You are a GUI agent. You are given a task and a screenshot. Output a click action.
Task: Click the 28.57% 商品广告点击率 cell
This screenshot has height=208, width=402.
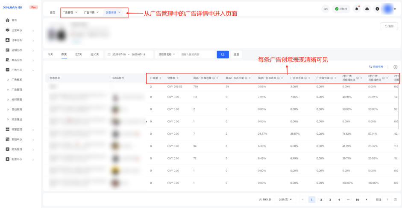(x=263, y=134)
